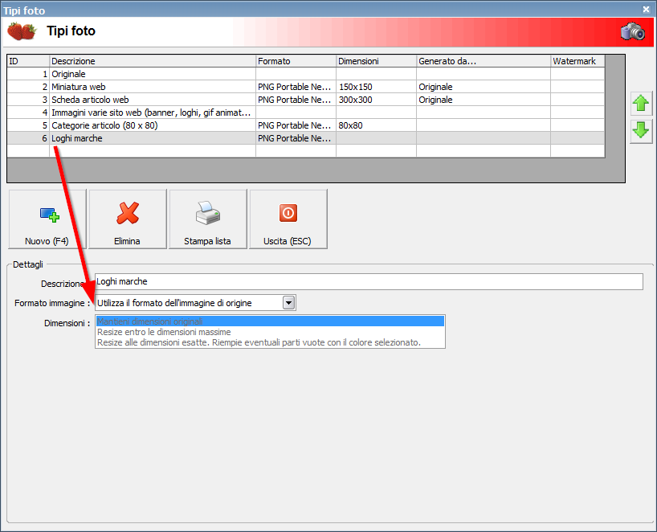Move selected row down with green arrow
Screen dimensions: 657x532
(641, 131)
